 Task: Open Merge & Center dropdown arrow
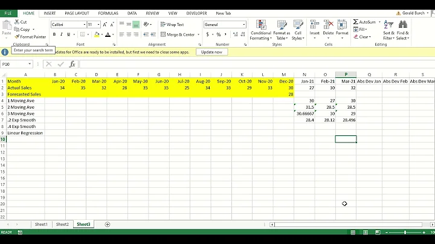pyautogui.click(x=198, y=34)
